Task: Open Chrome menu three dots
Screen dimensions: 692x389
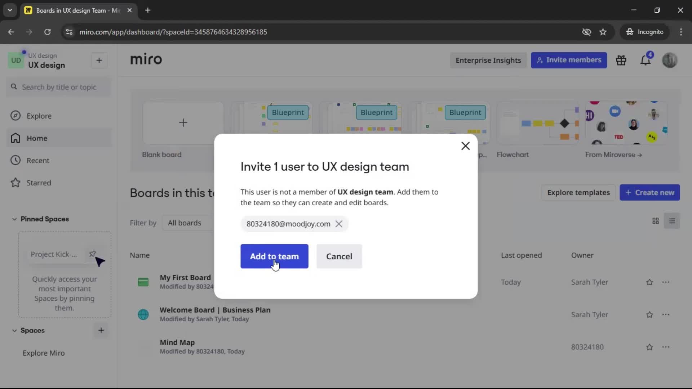Action: pos(681,32)
